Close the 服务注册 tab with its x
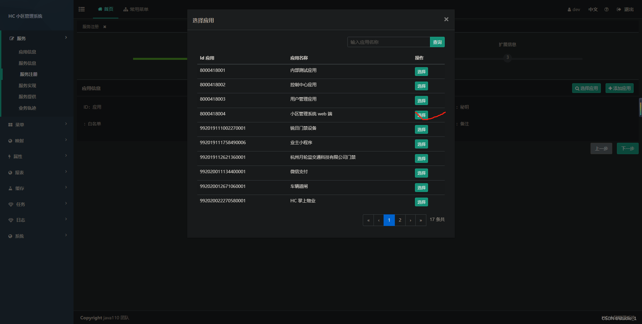The height and width of the screenshot is (324, 642). pyautogui.click(x=105, y=27)
